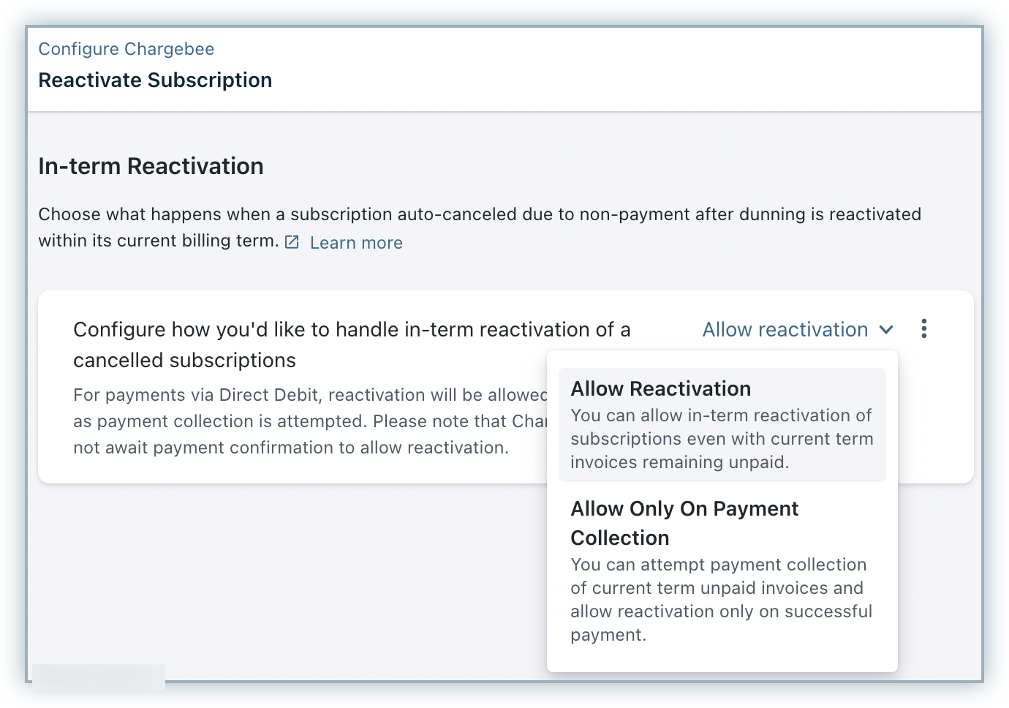
Task: Click the 'Configure how you'd like to handle' heading
Action: pyautogui.click(x=352, y=330)
